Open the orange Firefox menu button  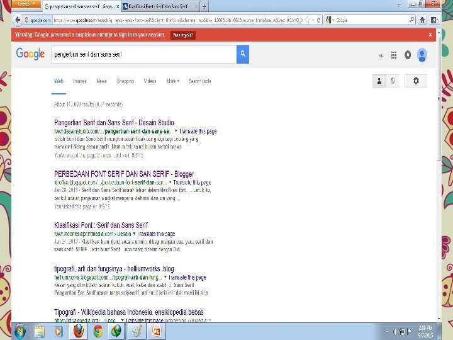26,4
